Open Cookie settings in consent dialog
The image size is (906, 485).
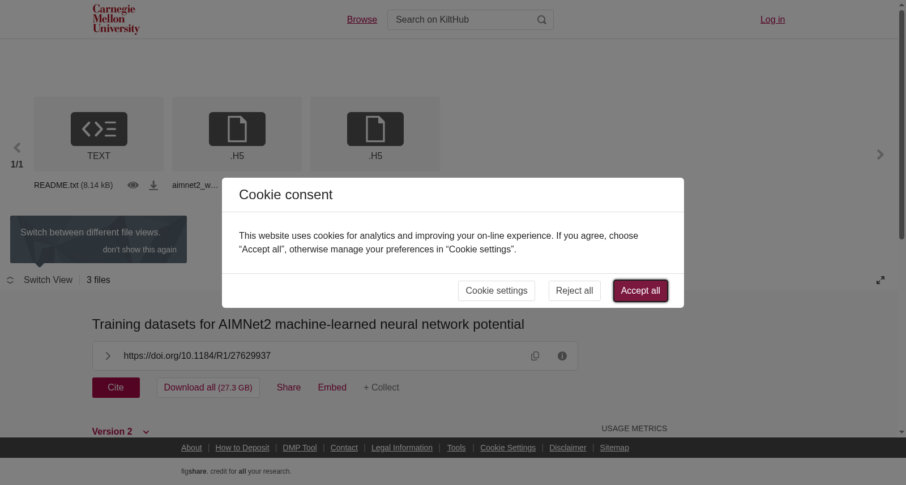[497, 291]
